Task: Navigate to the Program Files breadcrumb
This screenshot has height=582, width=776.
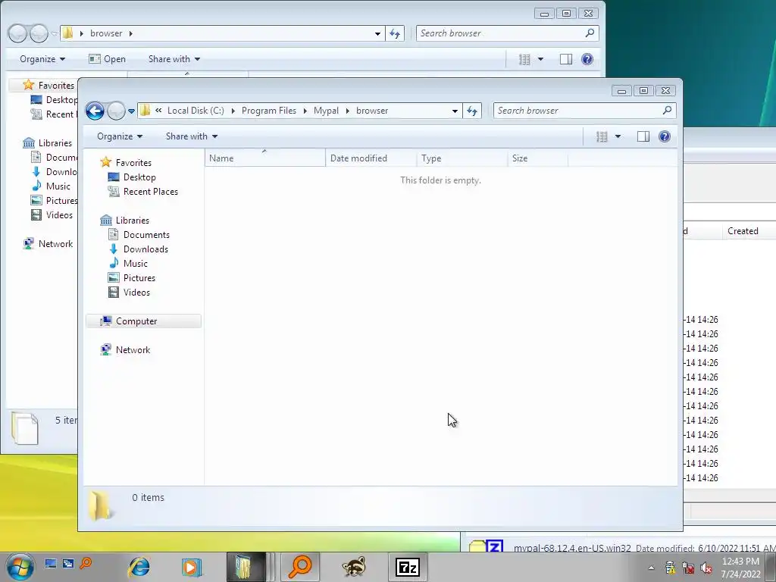Action: [269, 111]
